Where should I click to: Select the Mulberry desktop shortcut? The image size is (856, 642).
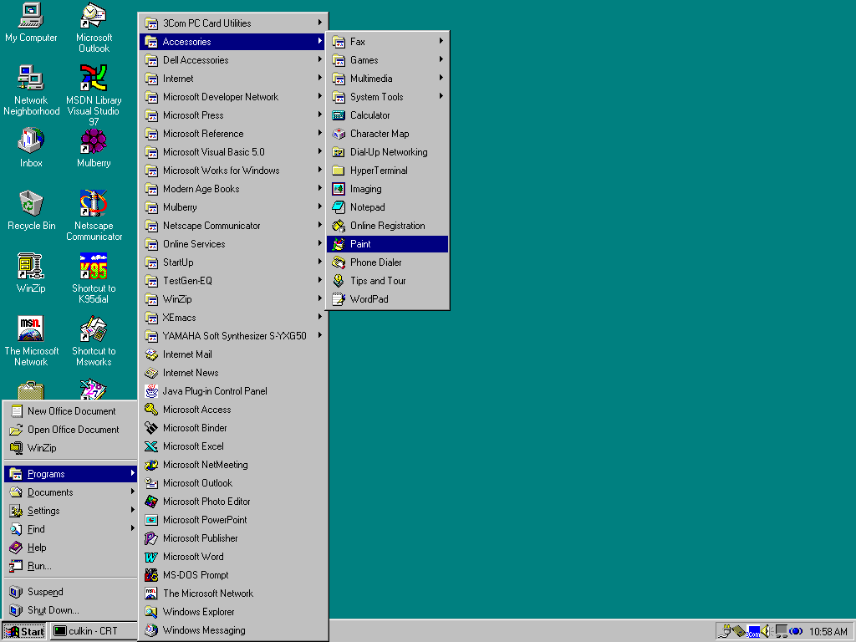pos(94,148)
